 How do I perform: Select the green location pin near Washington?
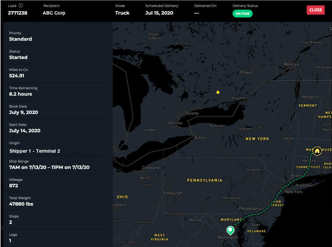[230, 230]
